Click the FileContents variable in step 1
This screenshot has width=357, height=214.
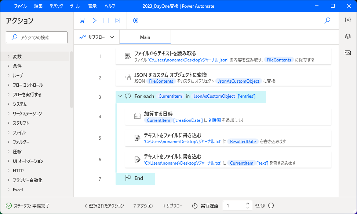click(x=279, y=60)
